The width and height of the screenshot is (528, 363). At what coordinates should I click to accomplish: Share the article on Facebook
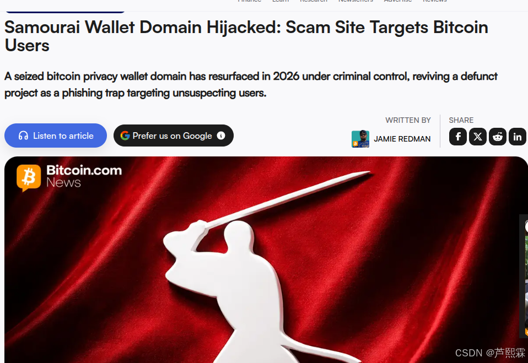click(x=458, y=137)
